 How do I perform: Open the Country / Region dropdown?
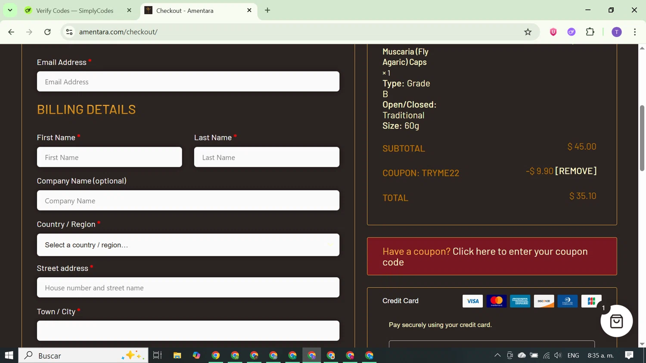188,245
